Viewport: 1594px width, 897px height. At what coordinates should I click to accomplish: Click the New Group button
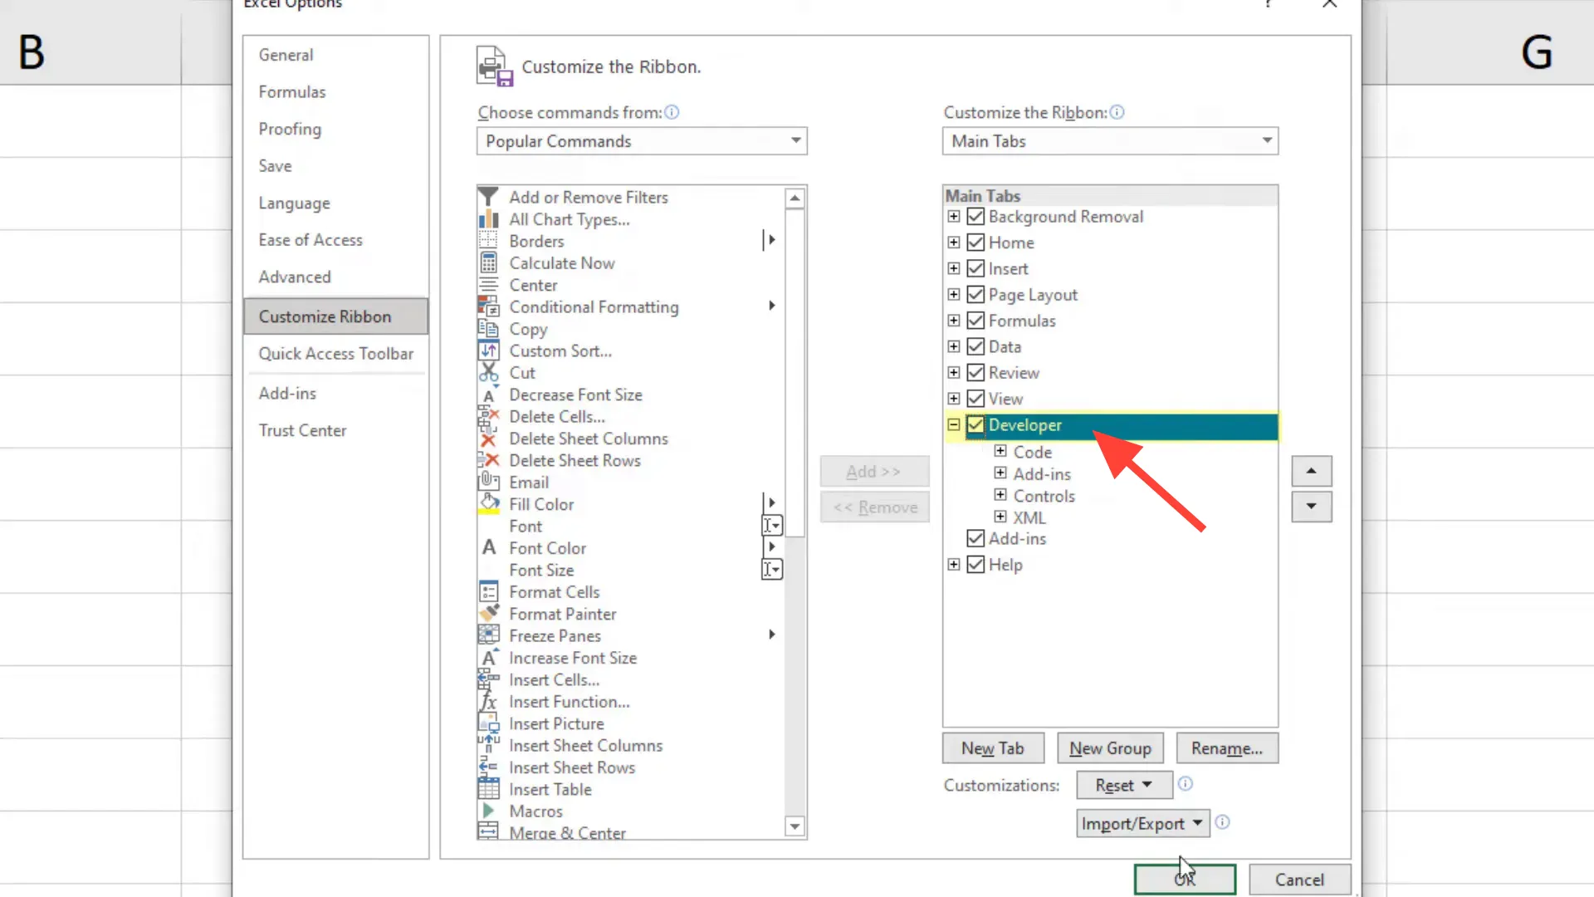1110,747
